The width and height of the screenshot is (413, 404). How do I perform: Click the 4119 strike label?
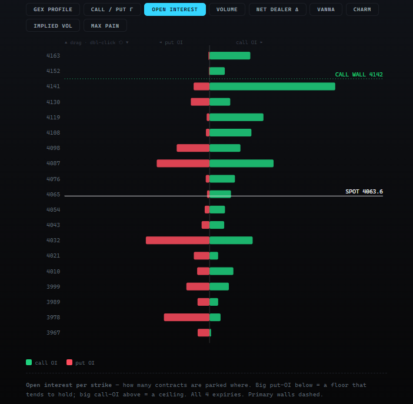[53, 117]
